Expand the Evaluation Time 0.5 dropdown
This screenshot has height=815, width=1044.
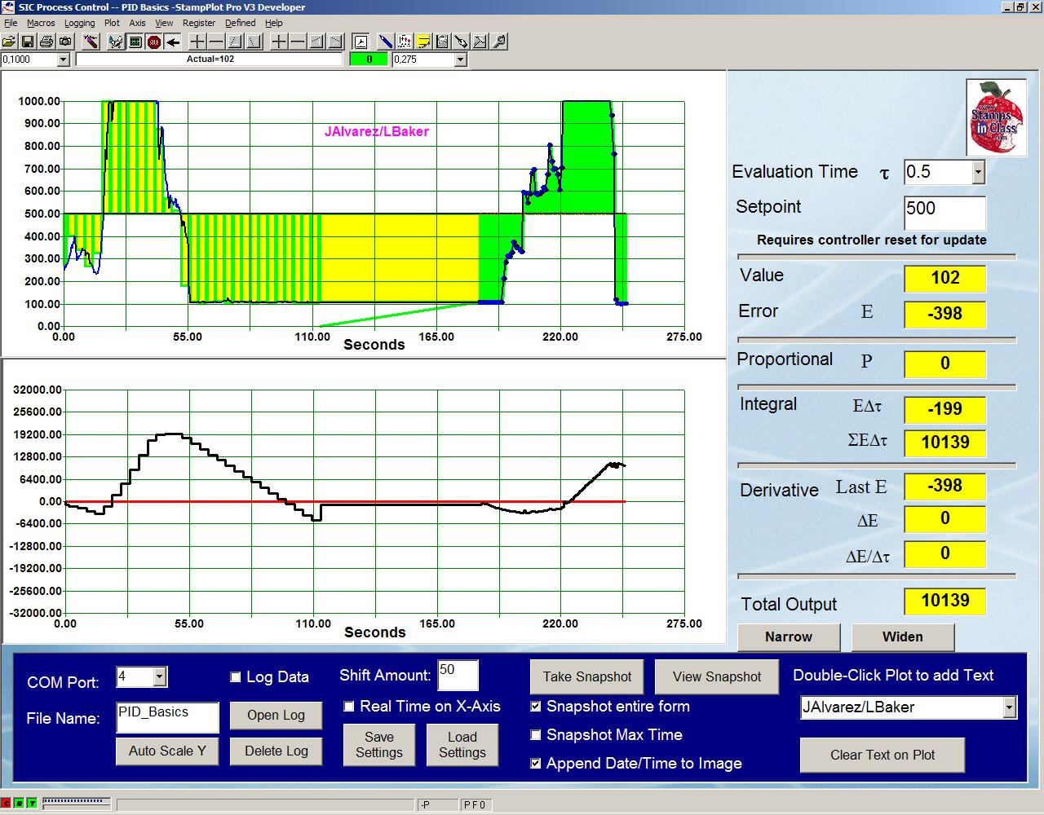[978, 172]
